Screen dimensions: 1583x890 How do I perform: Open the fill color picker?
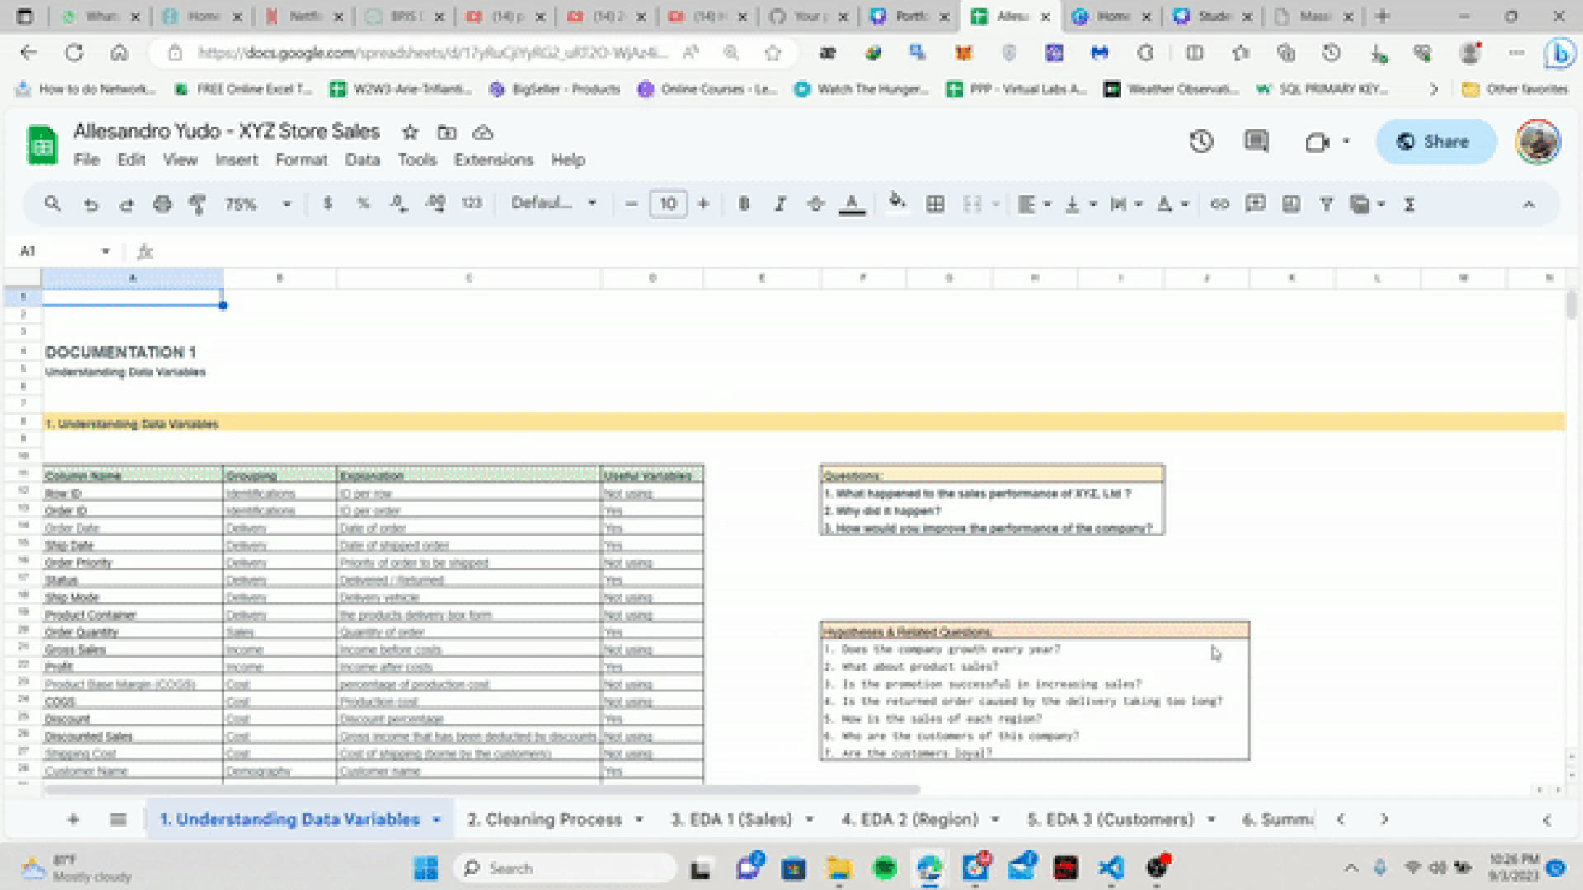897,202
